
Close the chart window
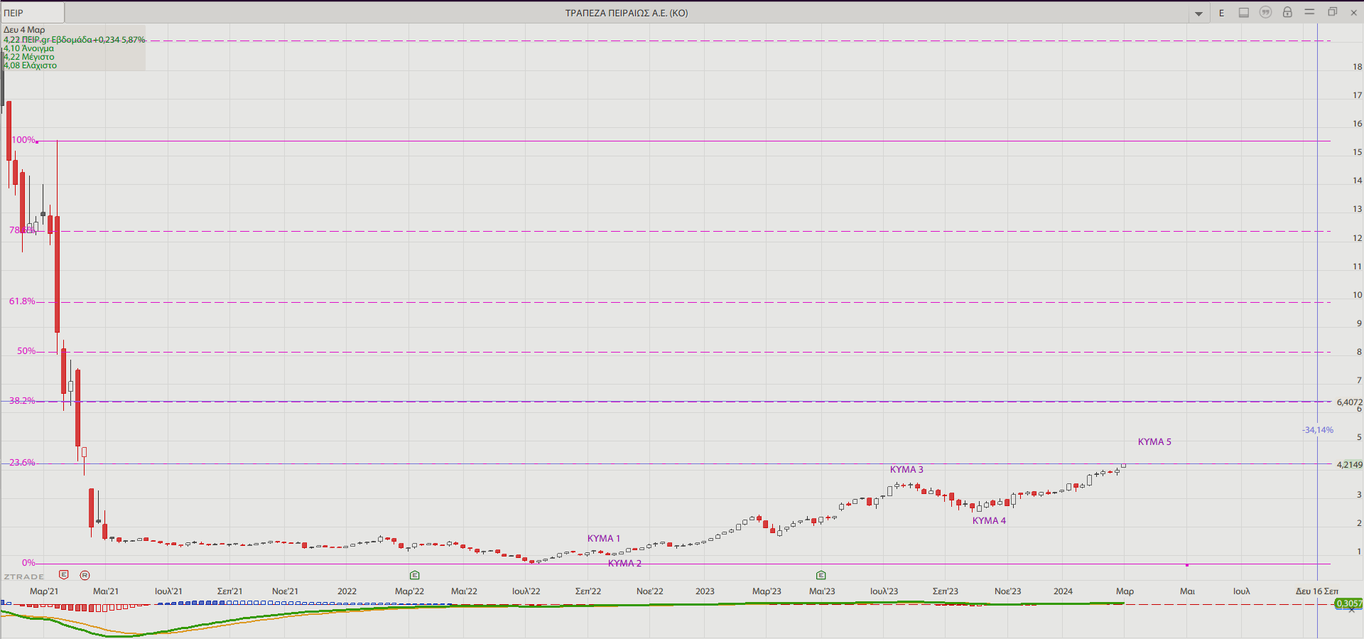pos(1354,12)
